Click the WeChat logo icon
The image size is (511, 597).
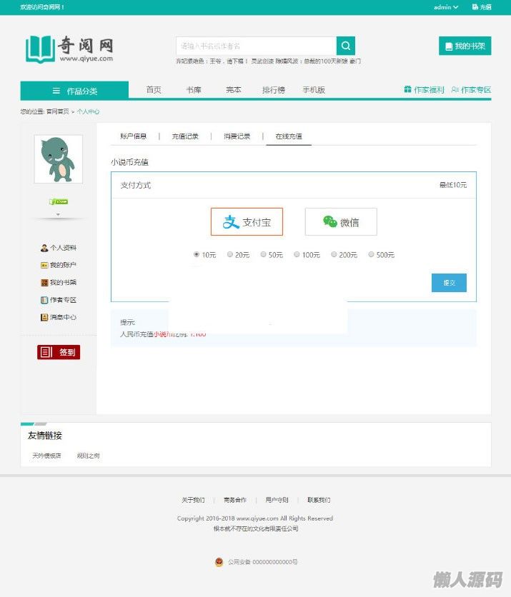[x=330, y=221]
